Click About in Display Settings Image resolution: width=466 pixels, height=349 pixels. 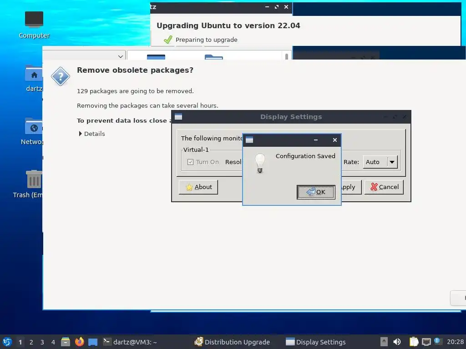(198, 187)
